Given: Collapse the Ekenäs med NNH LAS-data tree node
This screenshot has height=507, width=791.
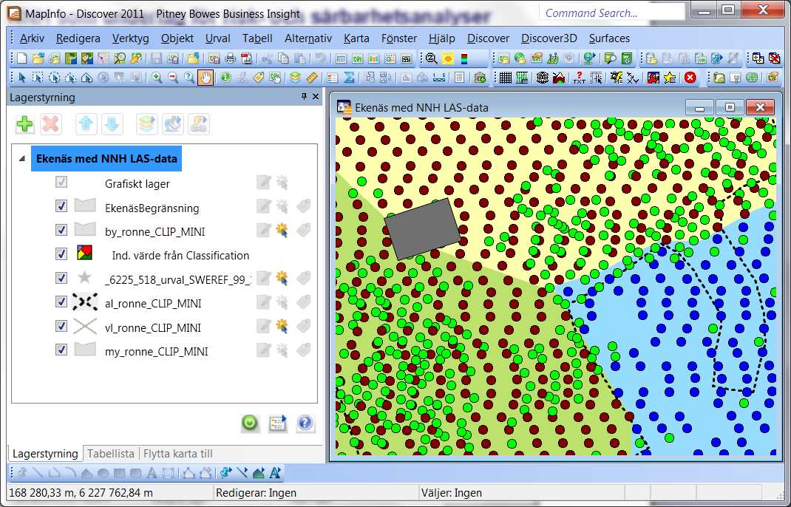Looking at the screenshot, I should click(x=21, y=158).
